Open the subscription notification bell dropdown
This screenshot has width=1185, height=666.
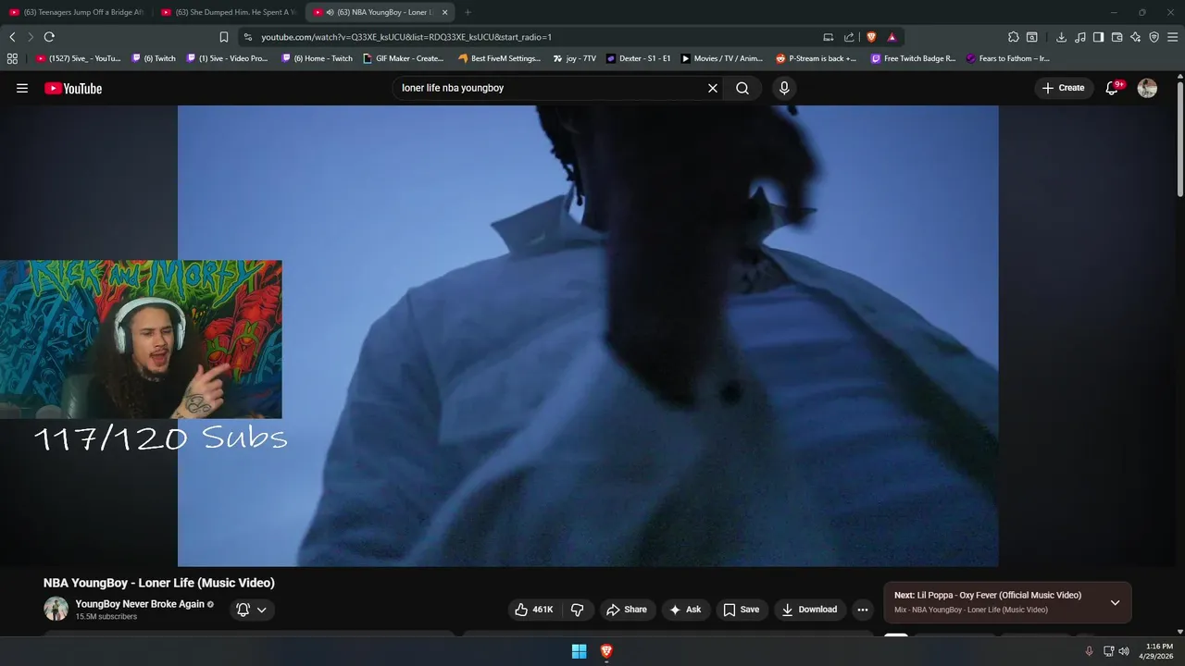[x=250, y=610]
